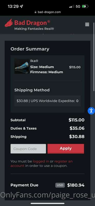The width and height of the screenshot is (95, 206).
Task: Tap the cellular signal bars
Action: click(72, 6)
